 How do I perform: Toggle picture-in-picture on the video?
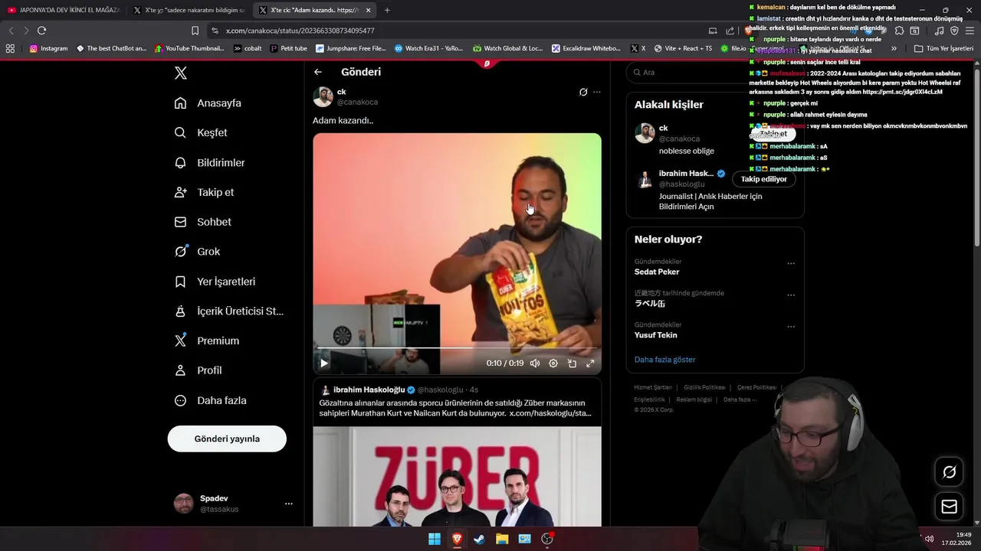point(572,364)
